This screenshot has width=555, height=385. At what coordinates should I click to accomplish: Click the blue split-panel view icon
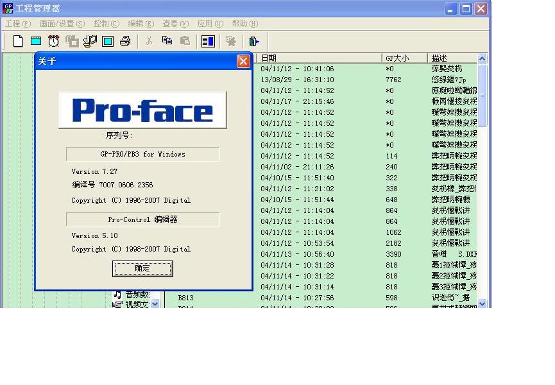[207, 41]
